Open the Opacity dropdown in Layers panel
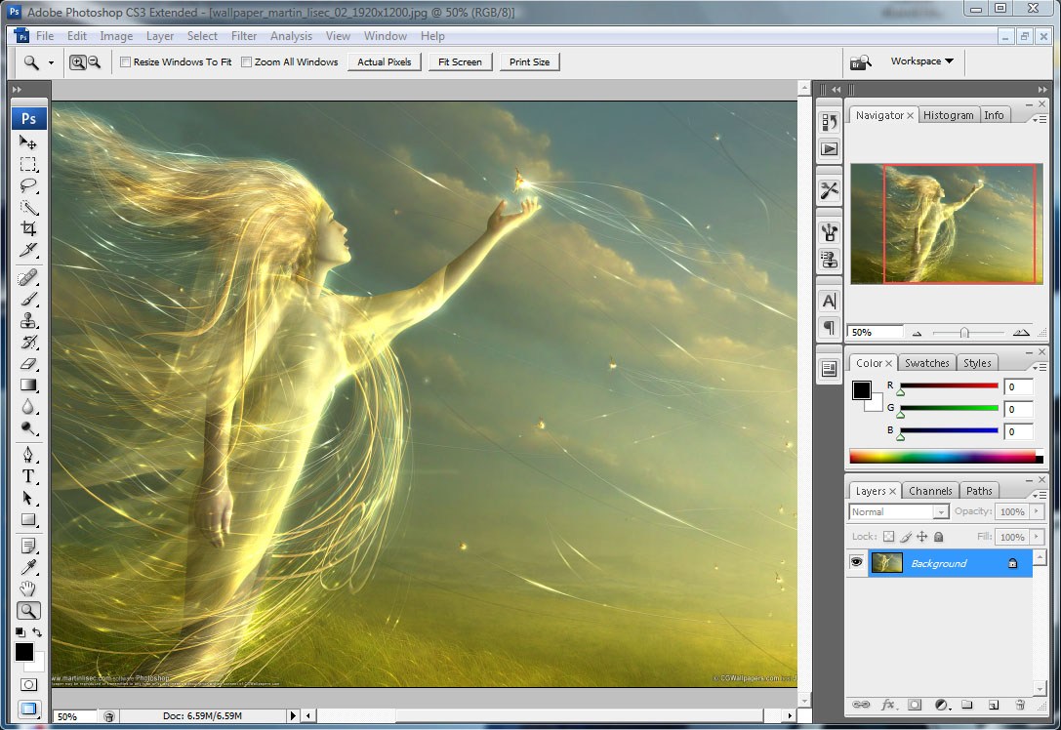 (x=1038, y=511)
